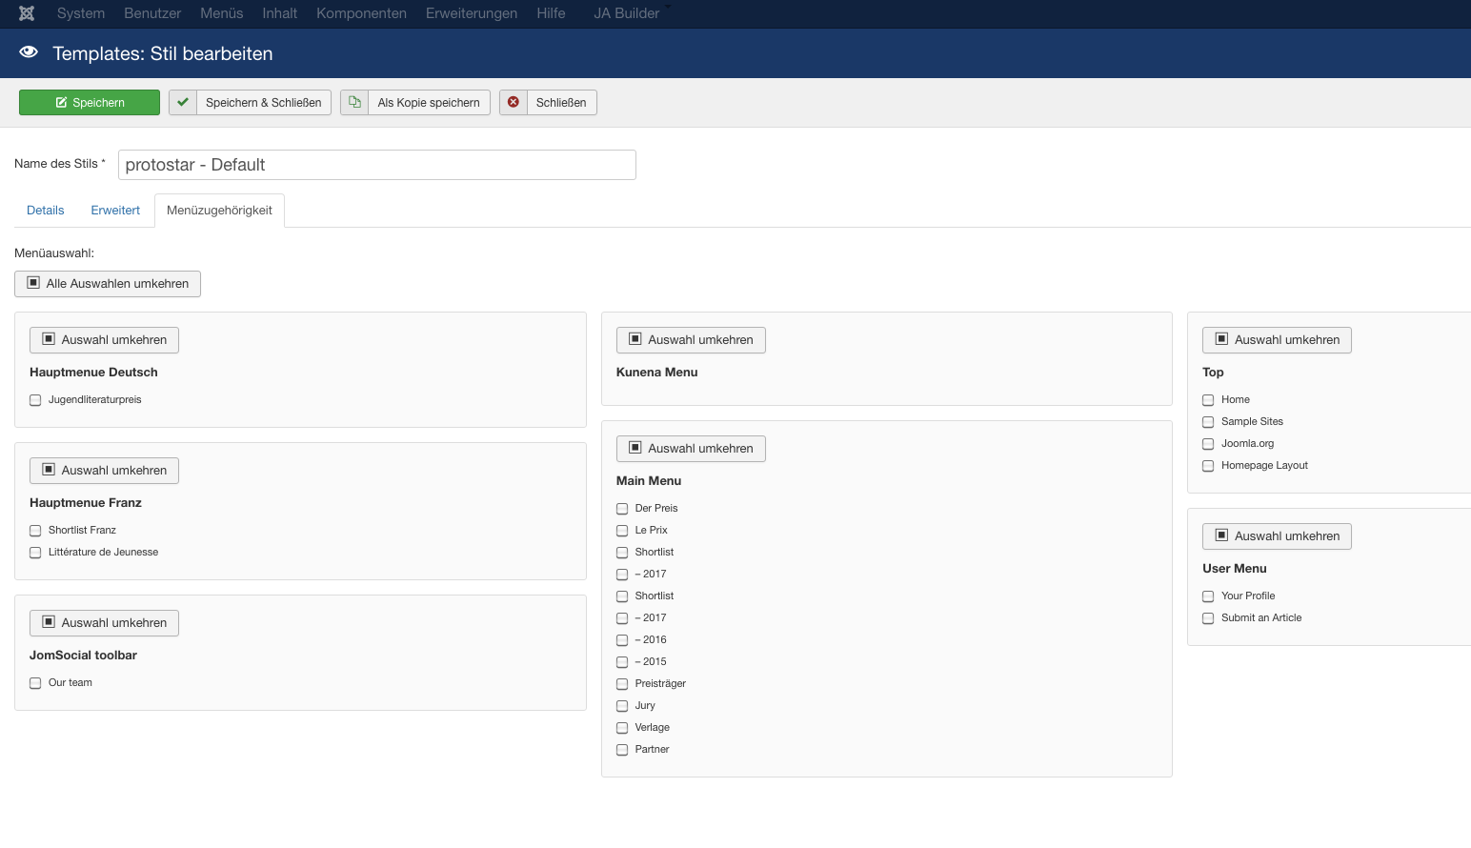
Task: Invert selection for the Top menu
Action: pyautogui.click(x=1277, y=340)
